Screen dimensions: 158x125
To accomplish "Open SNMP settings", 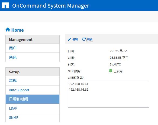I will pyautogui.click(x=33, y=117).
